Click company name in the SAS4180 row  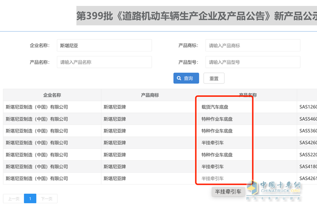(37, 167)
